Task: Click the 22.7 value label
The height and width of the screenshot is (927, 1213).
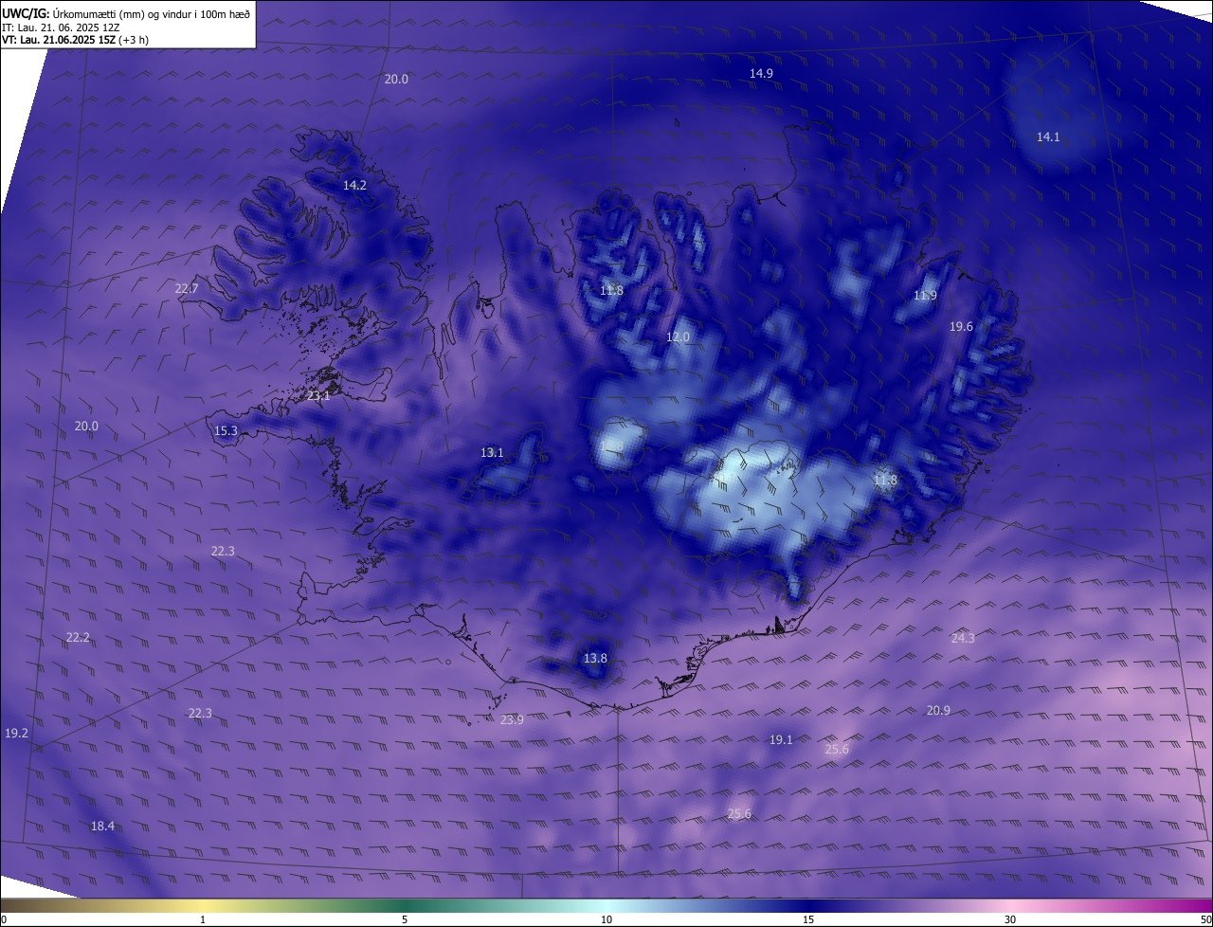Action: tap(187, 288)
